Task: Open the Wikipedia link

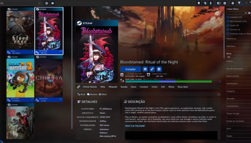Action: tap(113, 87)
